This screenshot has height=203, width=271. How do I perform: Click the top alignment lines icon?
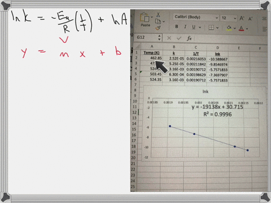point(264,19)
